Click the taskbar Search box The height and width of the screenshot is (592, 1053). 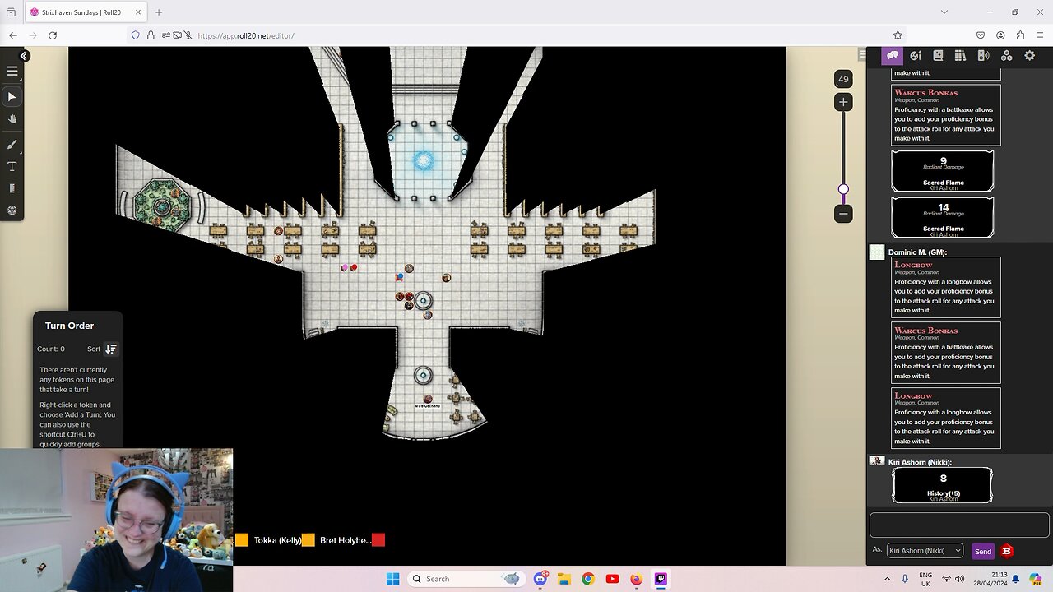tap(467, 579)
